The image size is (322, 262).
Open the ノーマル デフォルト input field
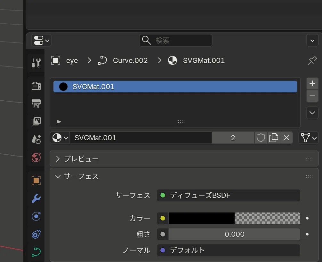[x=228, y=250]
